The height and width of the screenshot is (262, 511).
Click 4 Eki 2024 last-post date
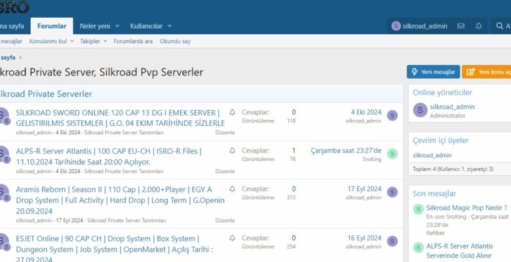[366, 113]
